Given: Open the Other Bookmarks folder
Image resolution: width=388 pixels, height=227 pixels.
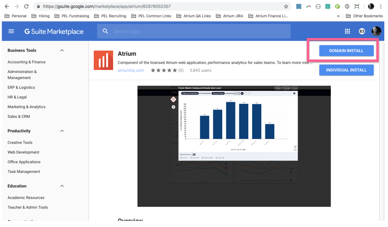Looking at the screenshot, I should pos(364,16).
